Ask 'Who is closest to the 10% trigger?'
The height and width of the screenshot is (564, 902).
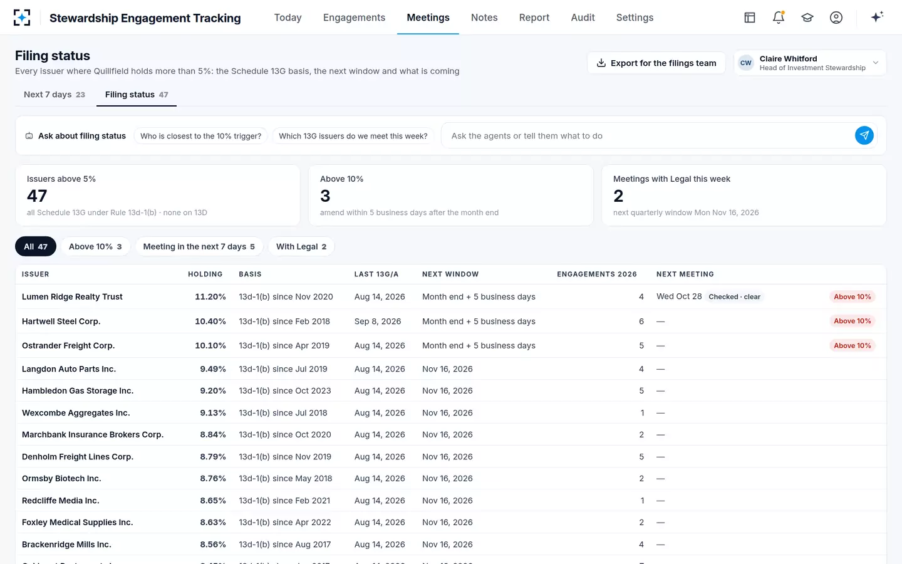tap(200, 136)
